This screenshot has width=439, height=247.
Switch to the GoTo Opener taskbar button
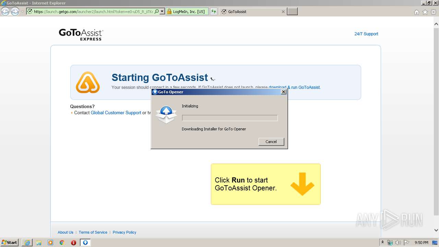pyautogui.click(x=85, y=243)
